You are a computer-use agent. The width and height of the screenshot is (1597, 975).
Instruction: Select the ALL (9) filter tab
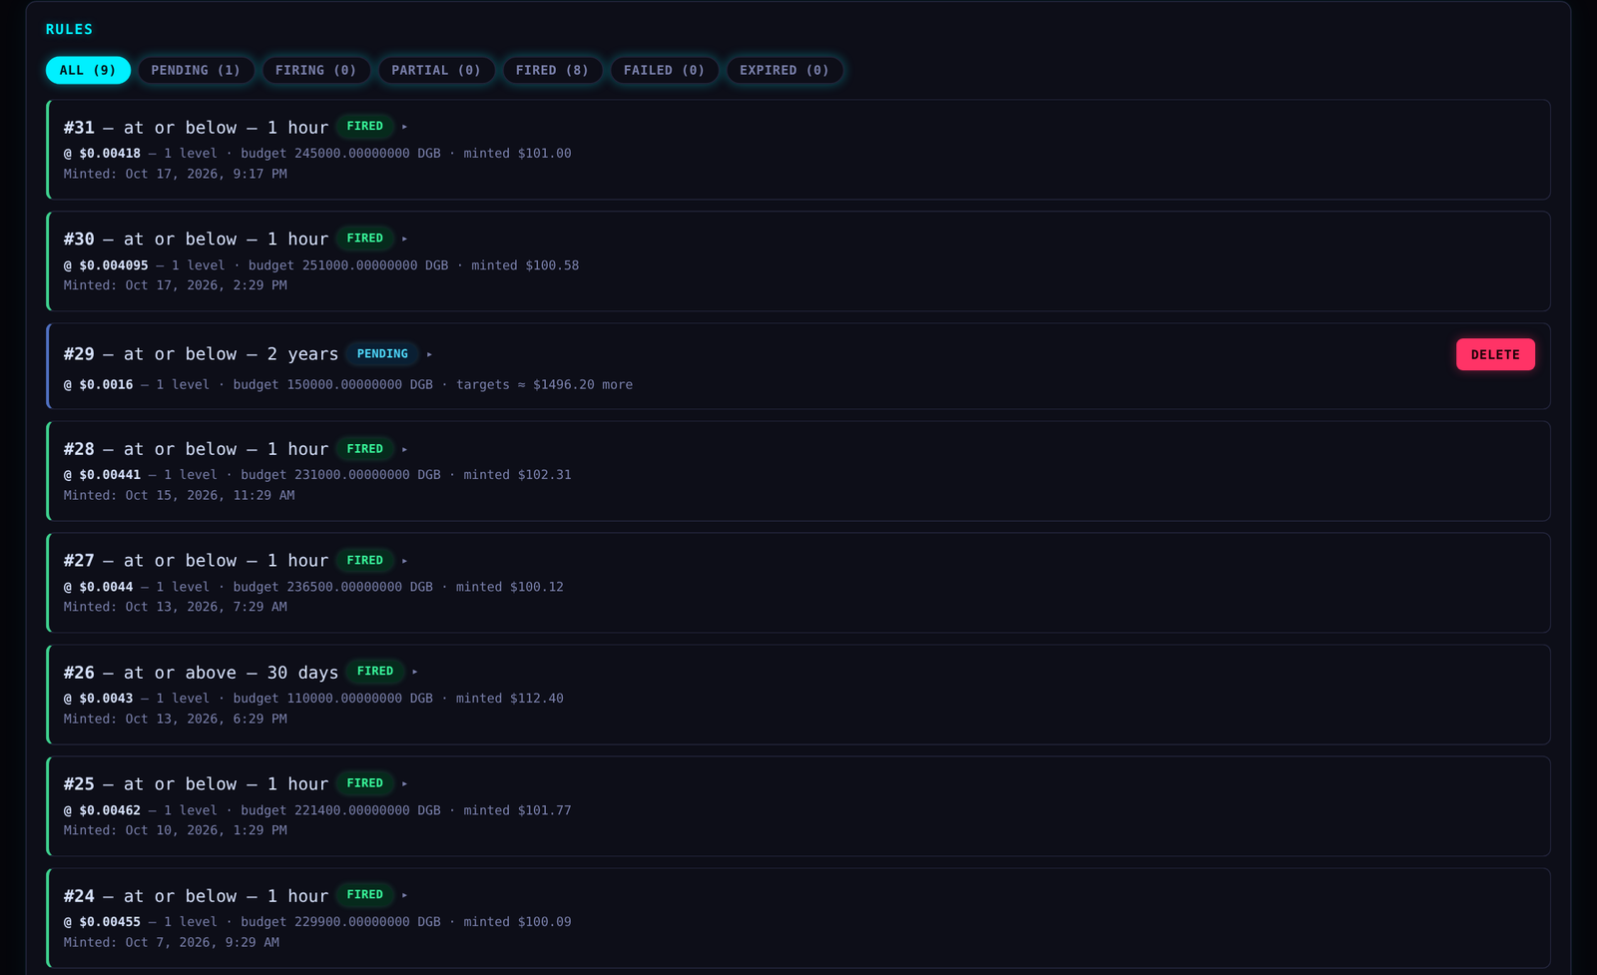(x=88, y=70)
